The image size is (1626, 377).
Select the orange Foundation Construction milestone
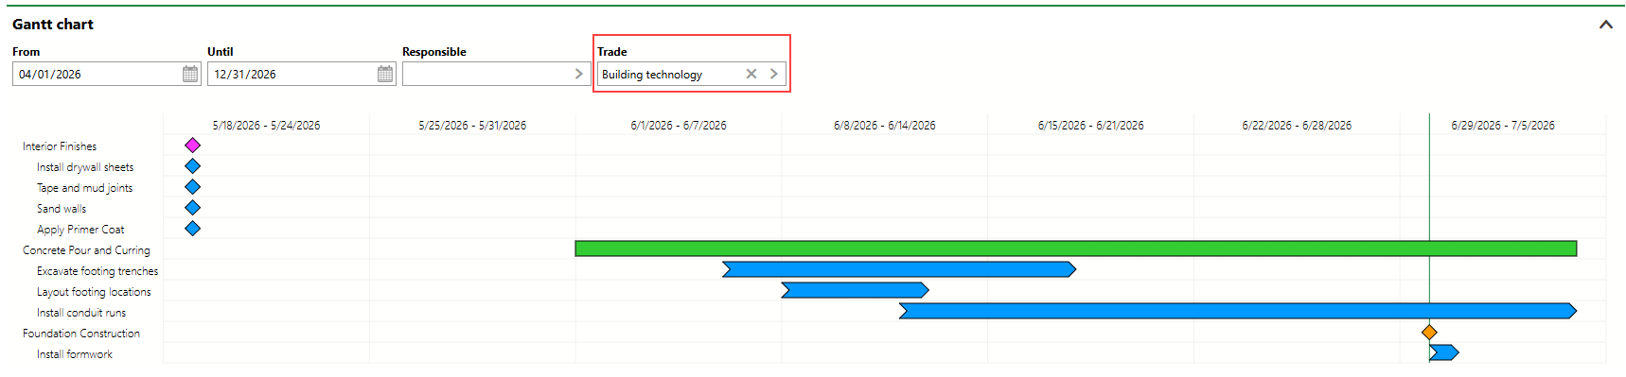1429,332
